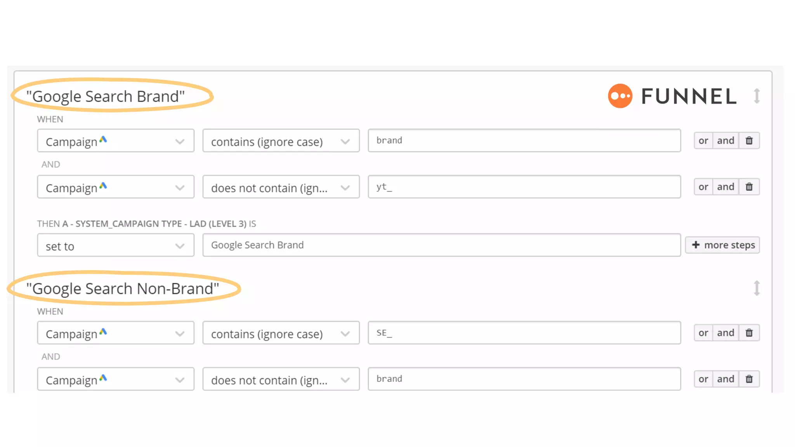Expand the 'does not contain' operator for yt_
Viewport: 795px width, 447px height.
[x=281, y=187]
